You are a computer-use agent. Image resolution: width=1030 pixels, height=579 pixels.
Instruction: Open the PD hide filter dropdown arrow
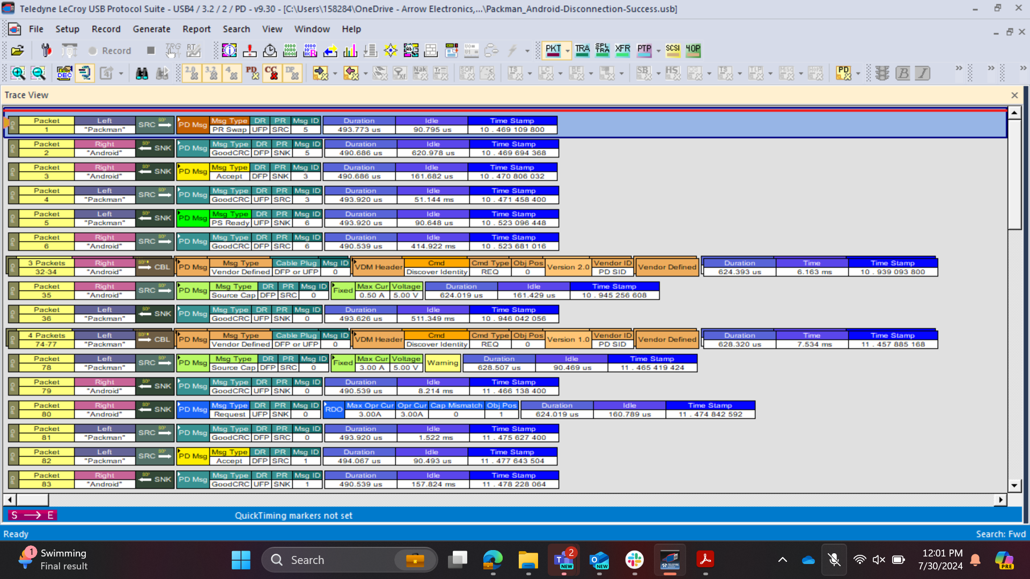(x=858, y=74)
